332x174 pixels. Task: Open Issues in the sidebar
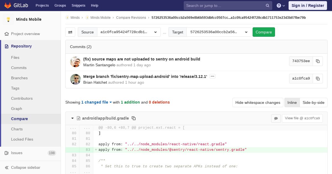point(17,153)
